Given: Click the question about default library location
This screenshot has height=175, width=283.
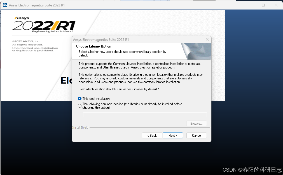Looking at the screenshot, I should point(119,89).
